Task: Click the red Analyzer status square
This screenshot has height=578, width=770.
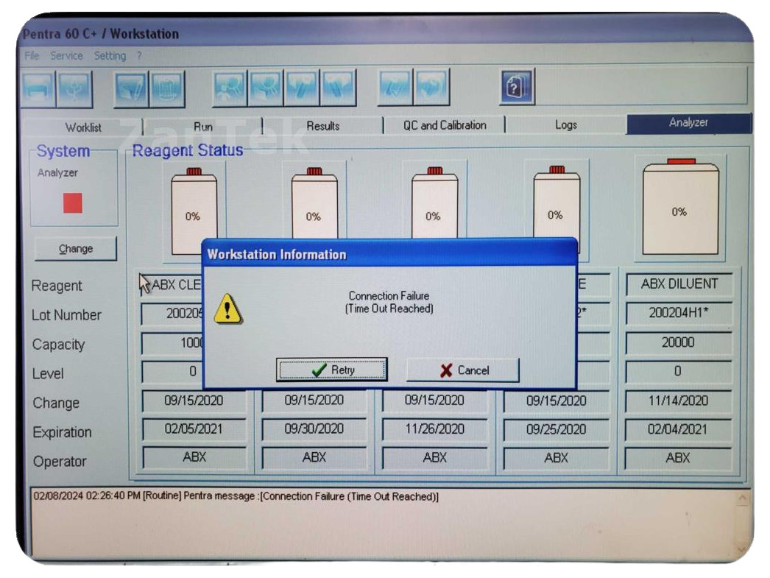Action: (72, 202)
